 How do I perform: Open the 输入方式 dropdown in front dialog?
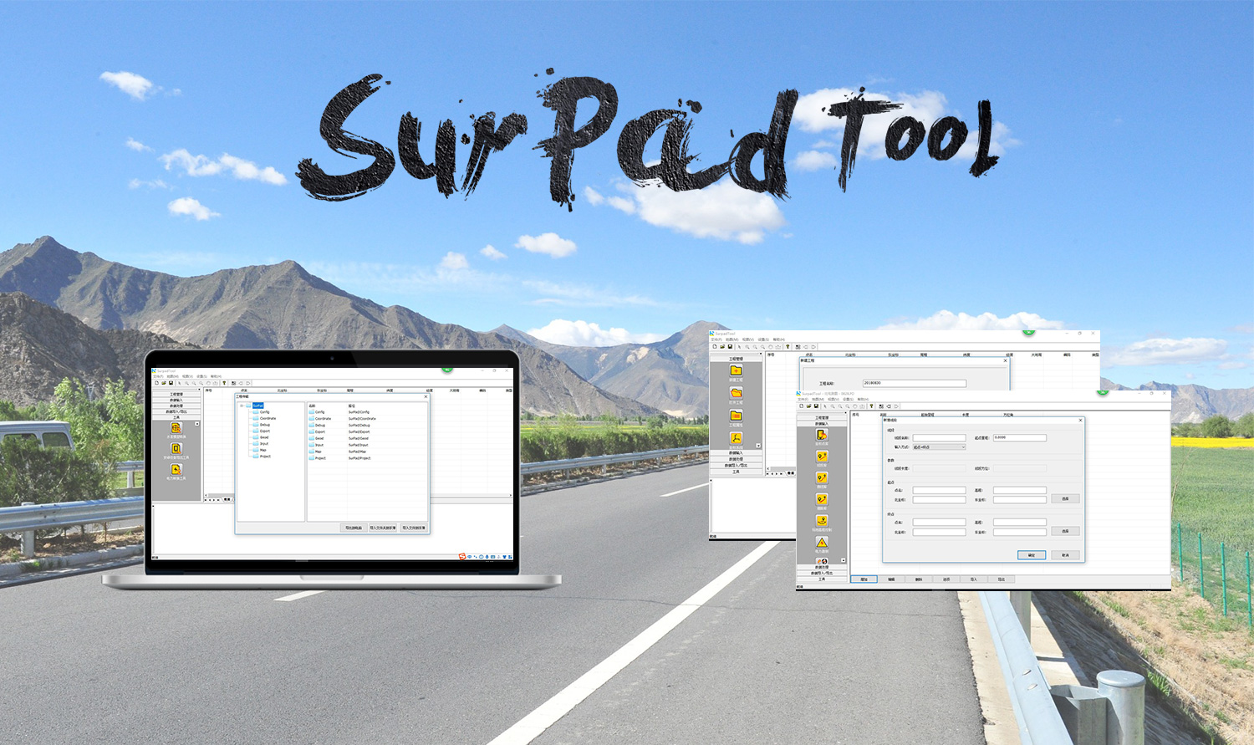939,447
